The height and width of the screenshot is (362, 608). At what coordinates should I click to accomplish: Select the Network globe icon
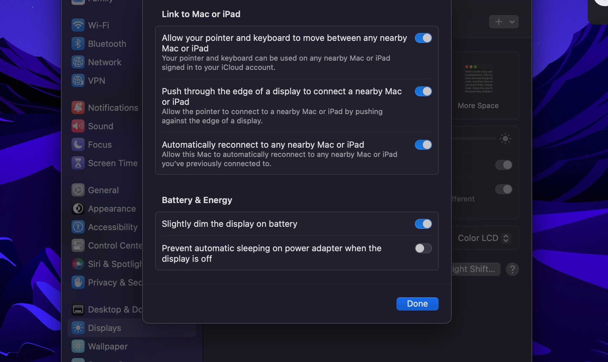[78, 62]
